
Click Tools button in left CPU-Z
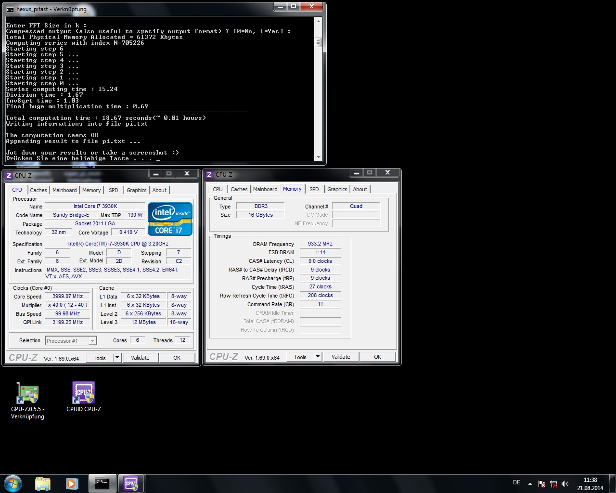(x=100, y=358)
